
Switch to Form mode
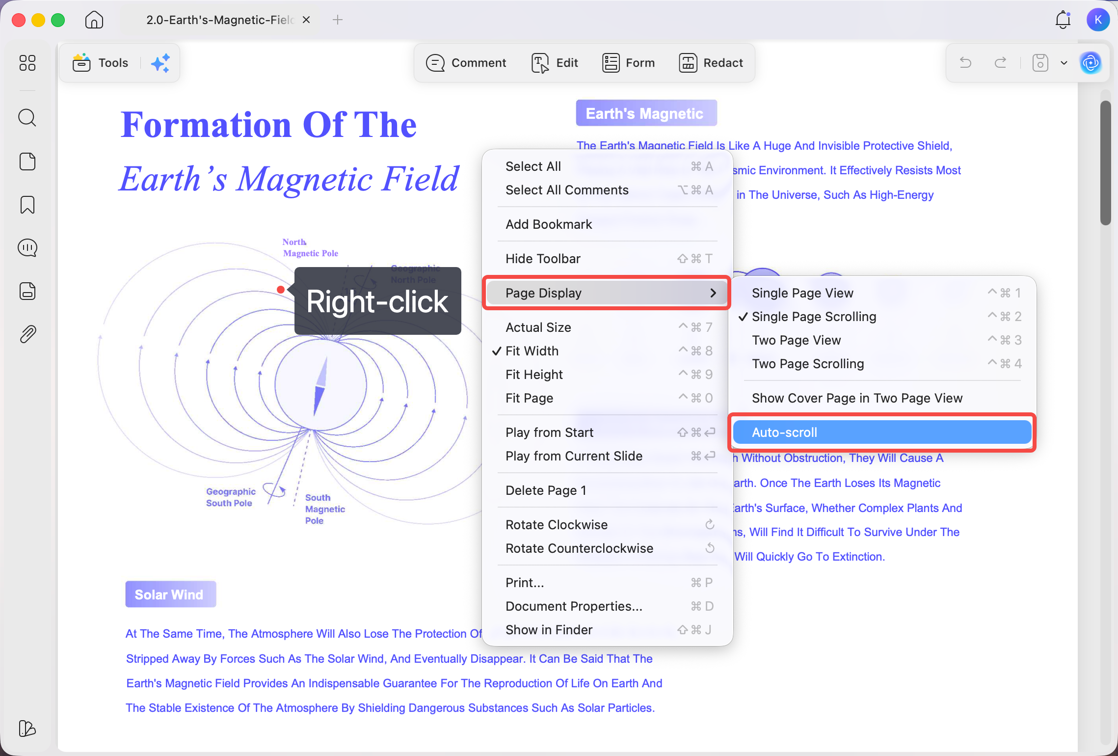[x=628, y=63]
